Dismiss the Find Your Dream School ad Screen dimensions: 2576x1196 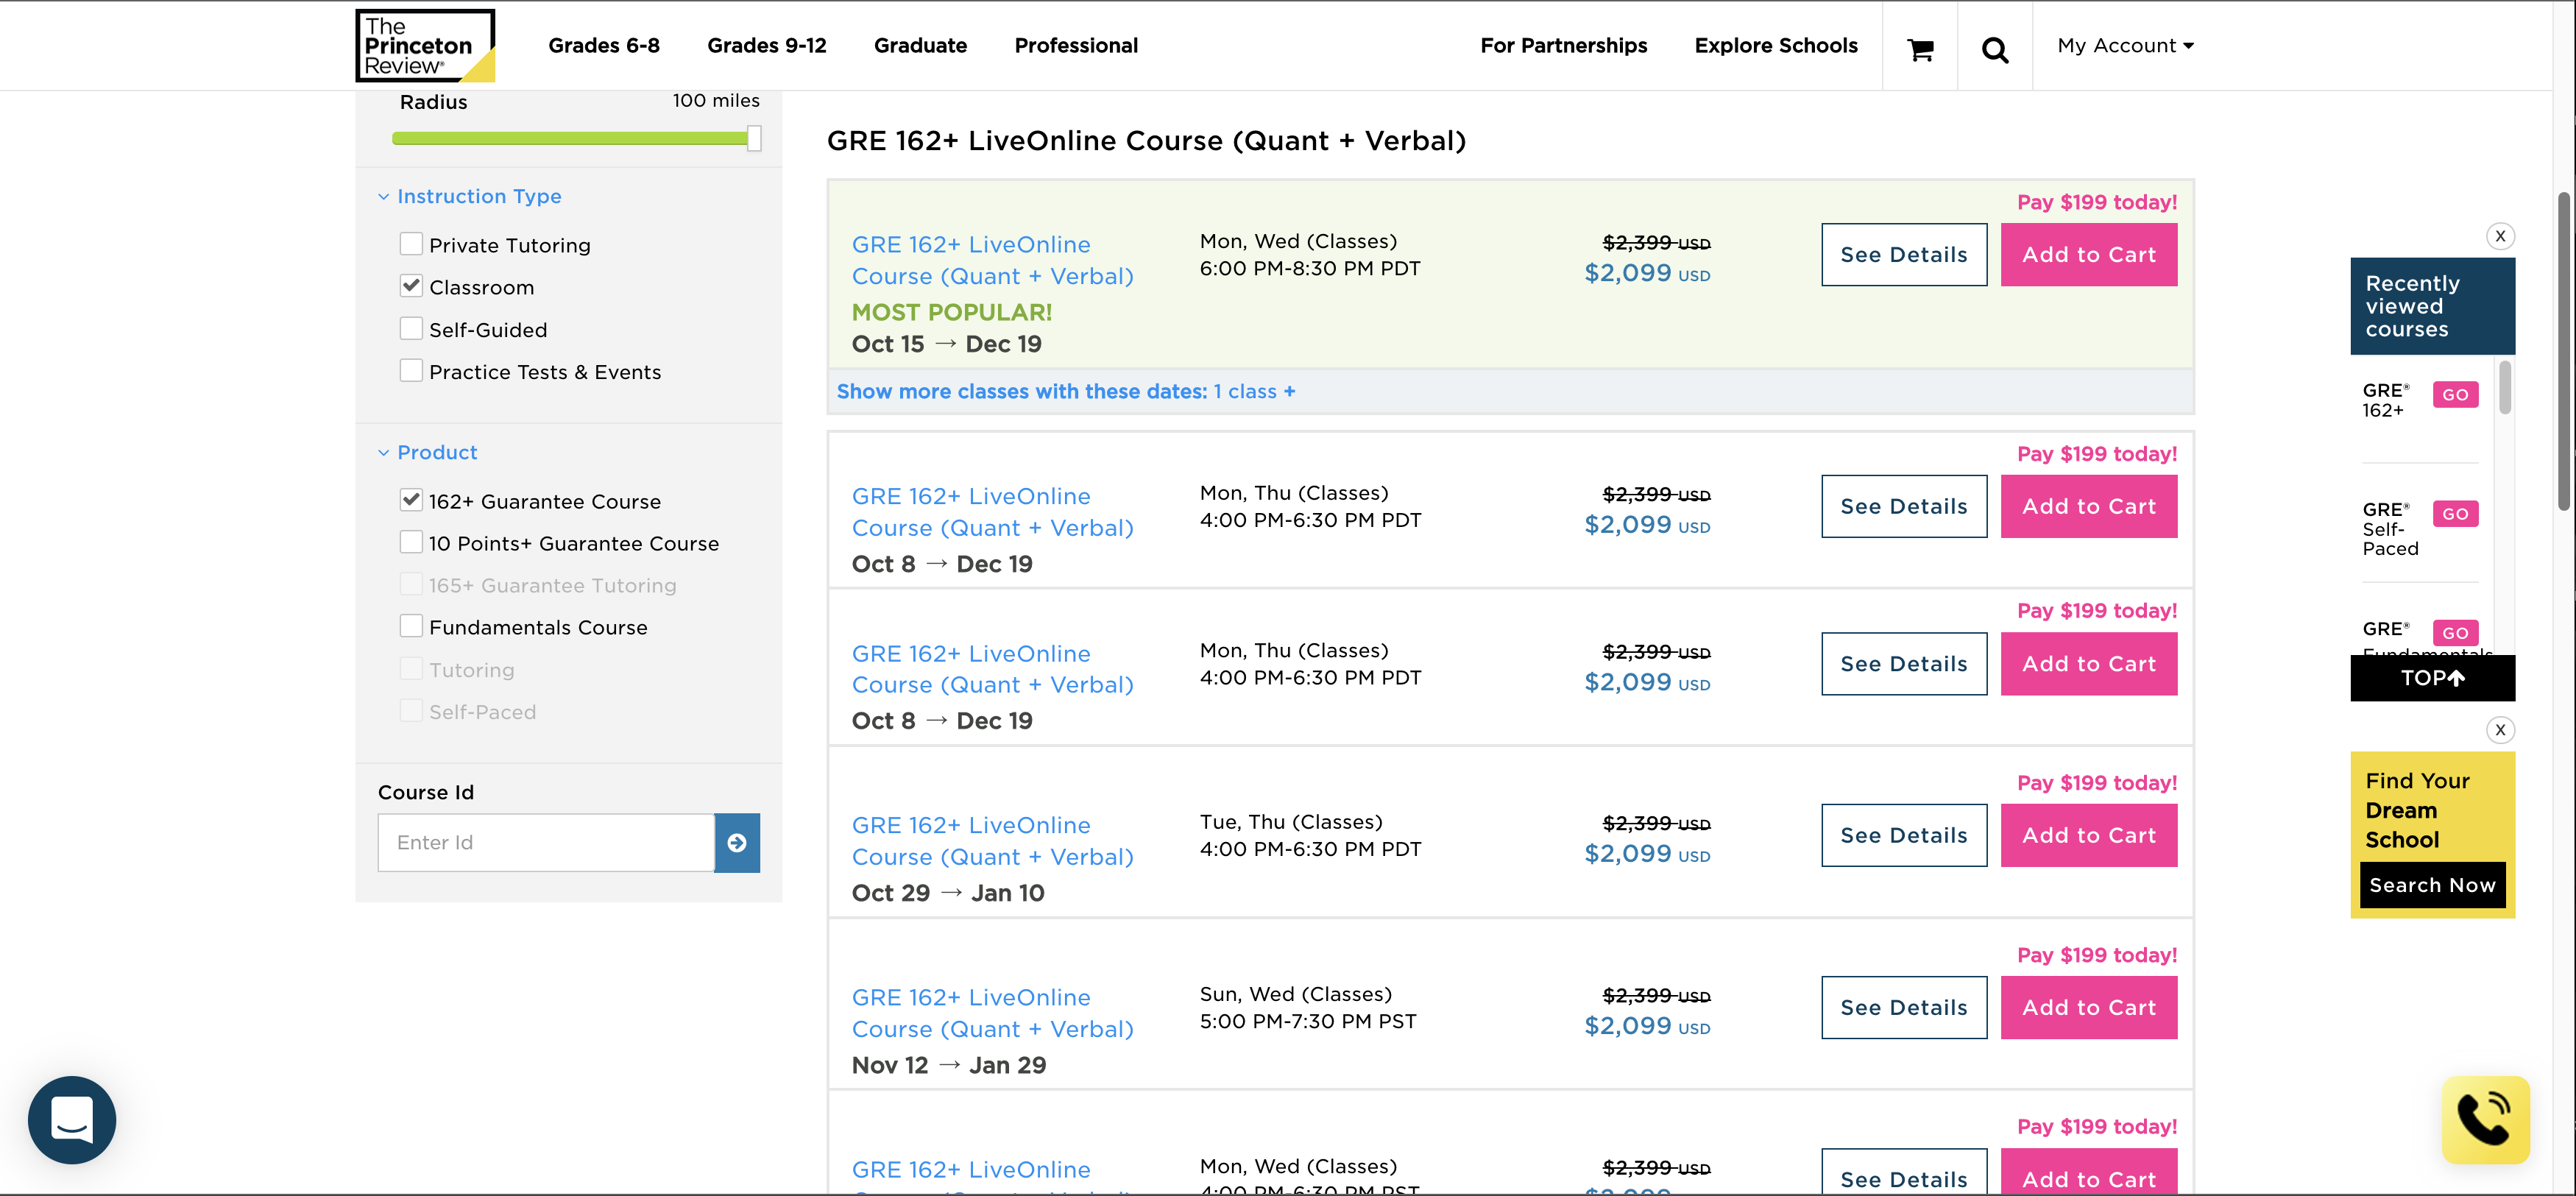click(x=2500, y=730)
